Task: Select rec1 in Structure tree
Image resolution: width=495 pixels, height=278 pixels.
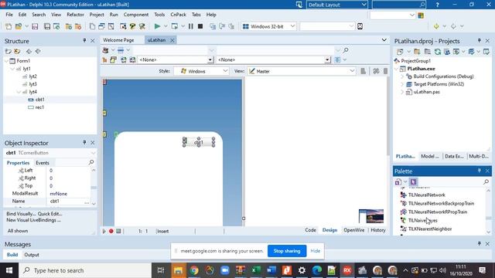Action: coord(39,107)
